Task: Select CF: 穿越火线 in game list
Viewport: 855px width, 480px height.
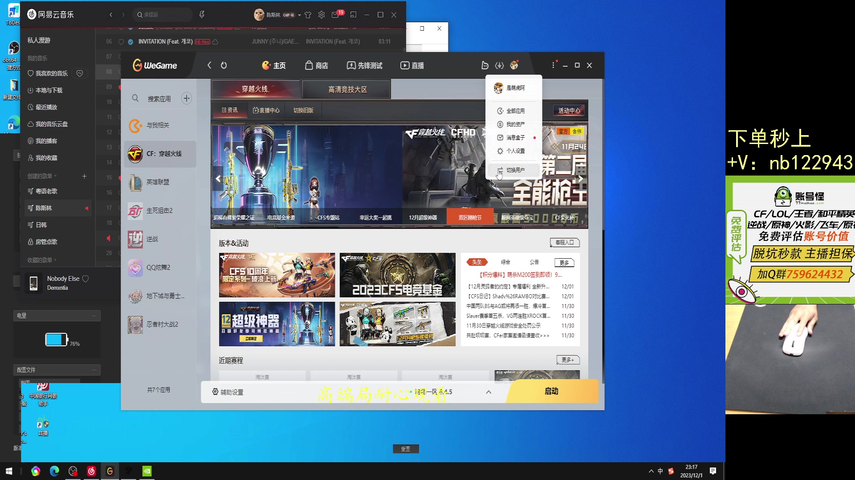Action: point(160,154)
